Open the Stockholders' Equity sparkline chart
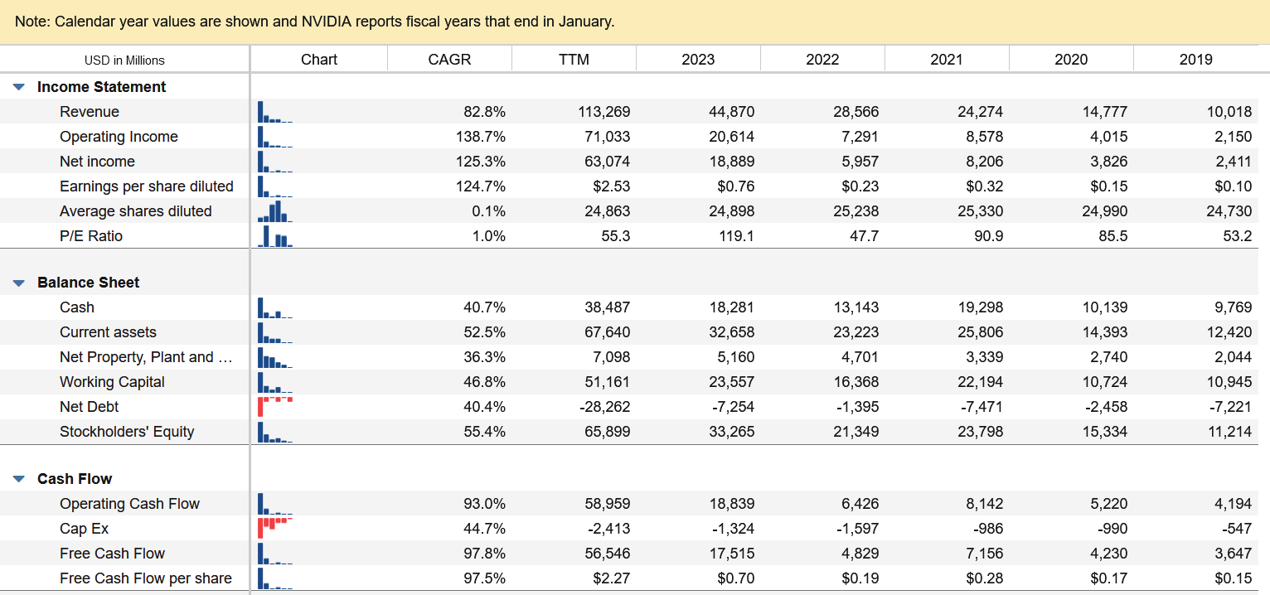Image resolution: width=1270 pixels, height=595 pixels. (275, 432)
